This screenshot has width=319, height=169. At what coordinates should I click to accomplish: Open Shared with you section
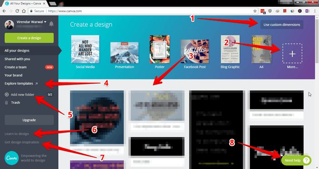pos(17,59)
